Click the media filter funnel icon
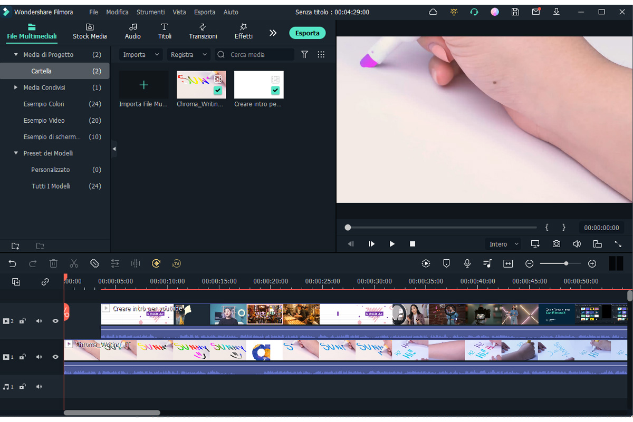633x422 pixels. 304,55
